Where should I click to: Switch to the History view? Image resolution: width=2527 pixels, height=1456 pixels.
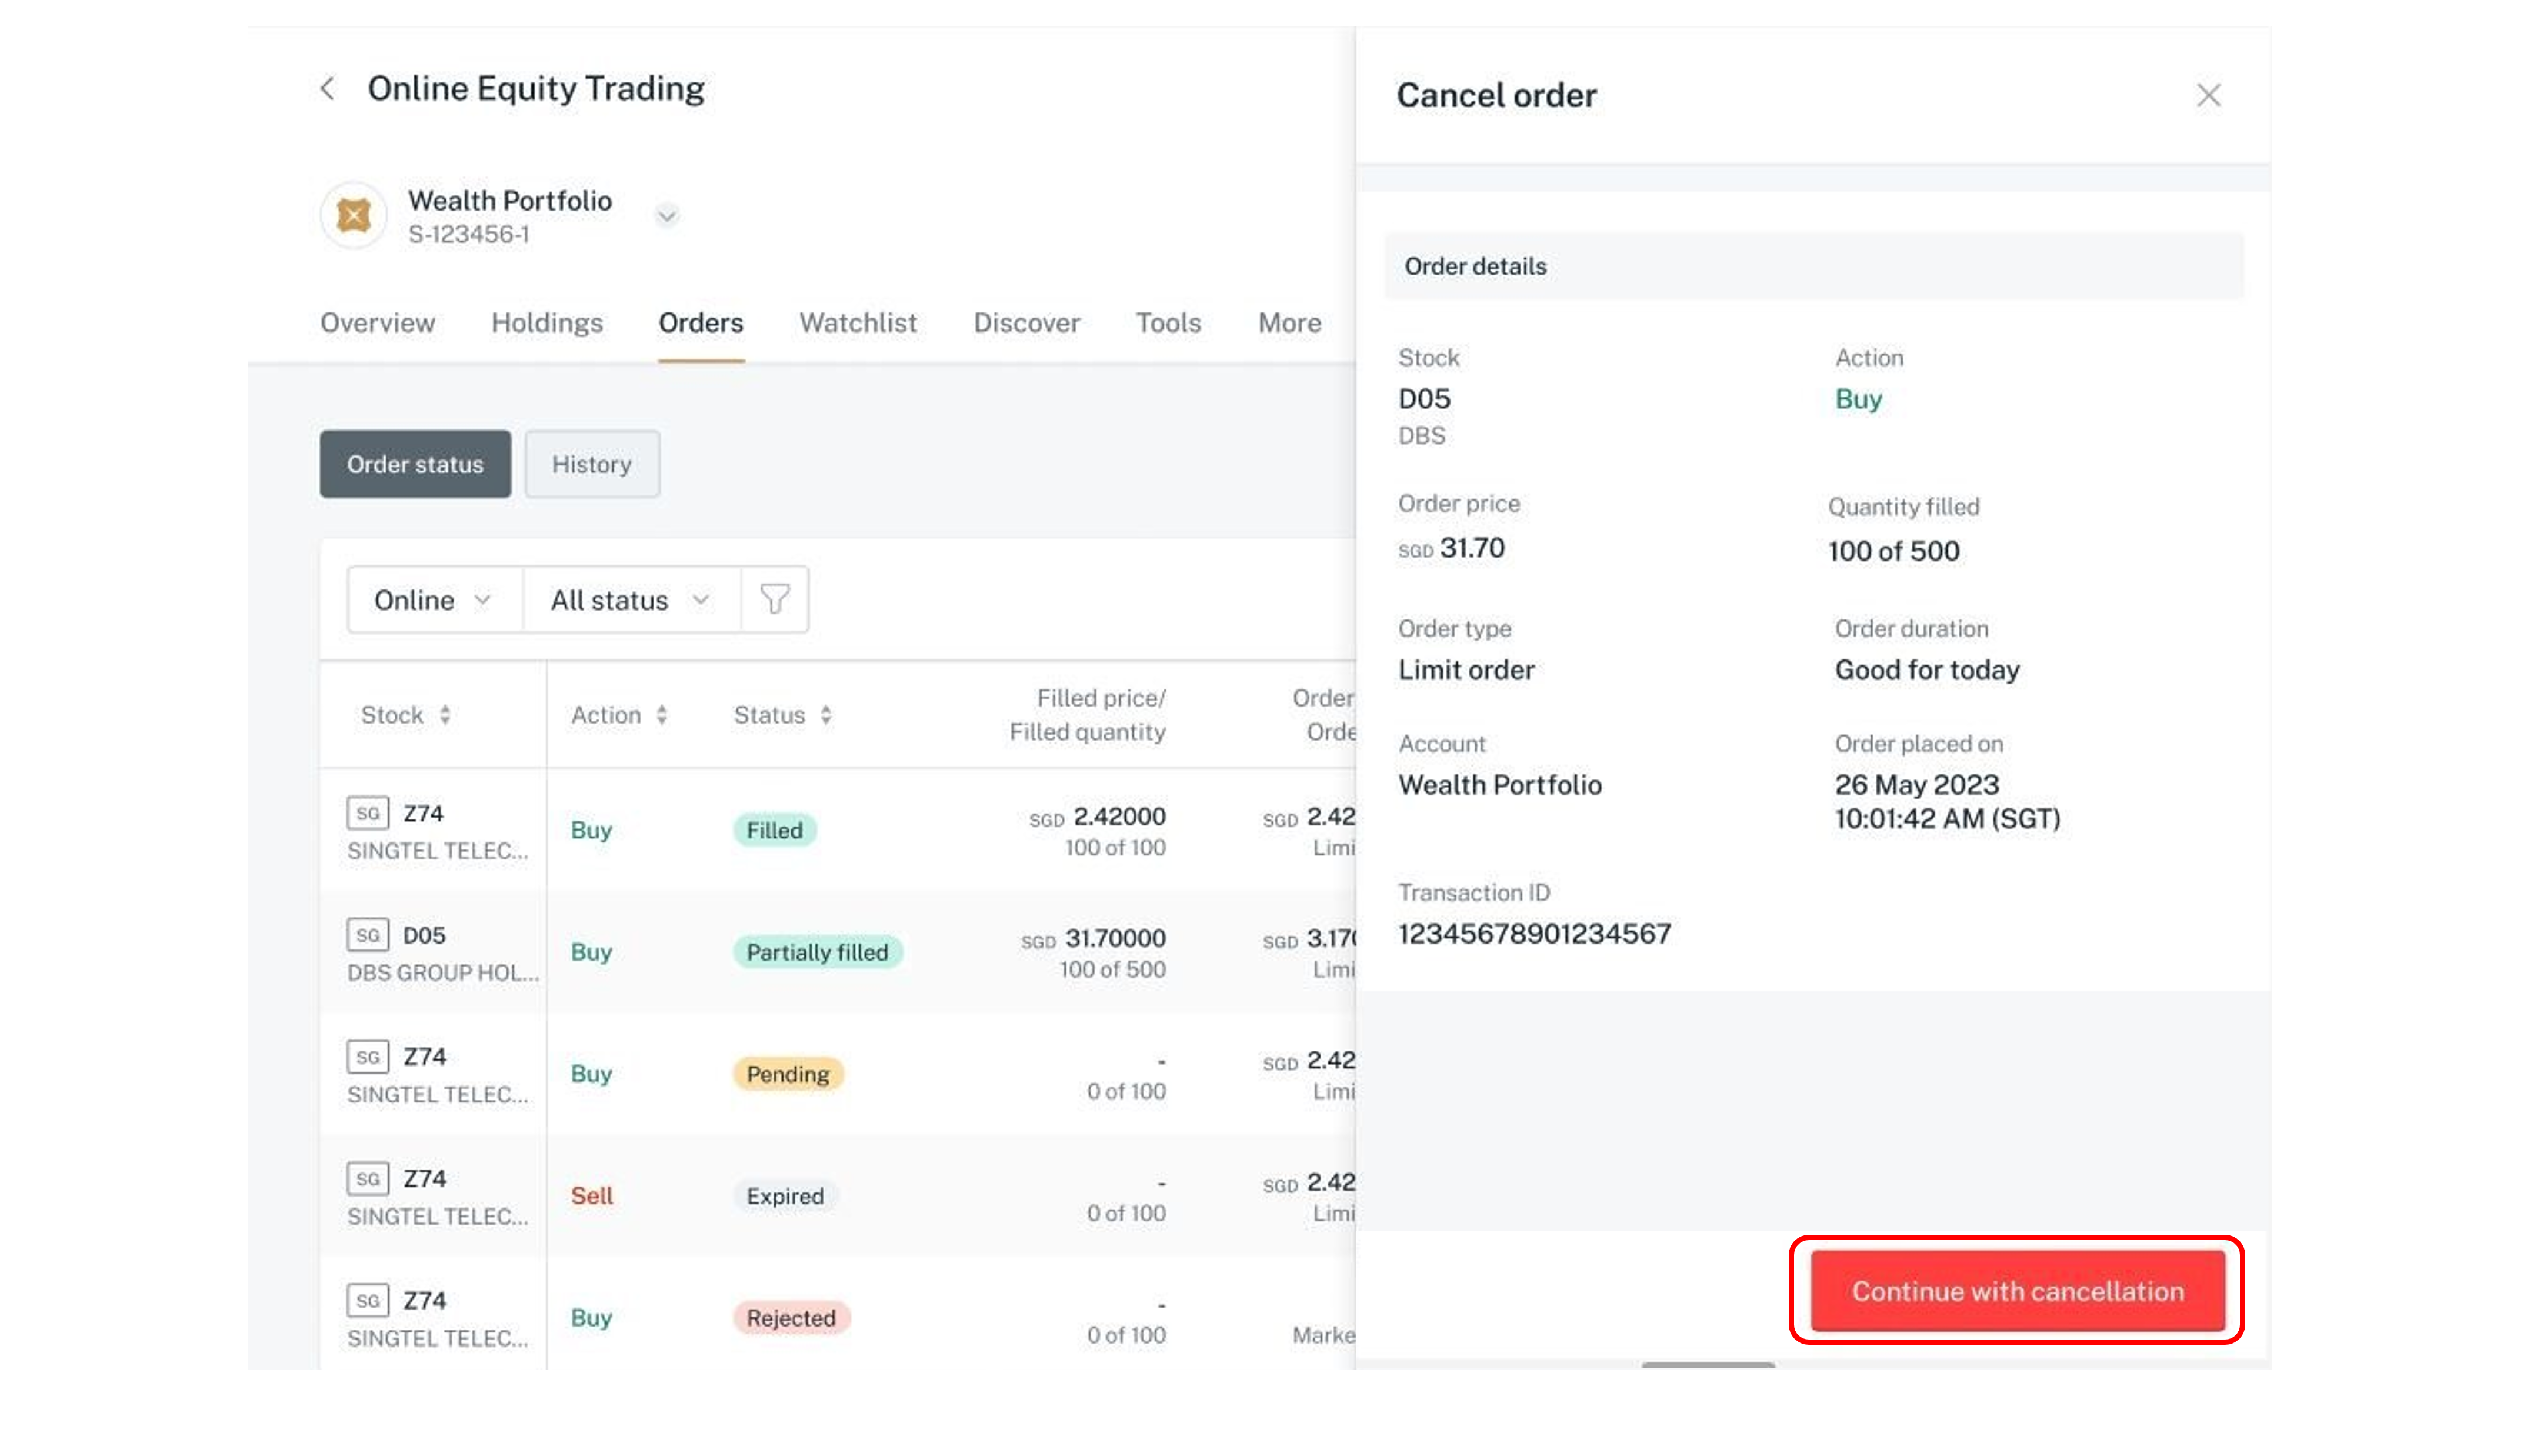point(592,463)
